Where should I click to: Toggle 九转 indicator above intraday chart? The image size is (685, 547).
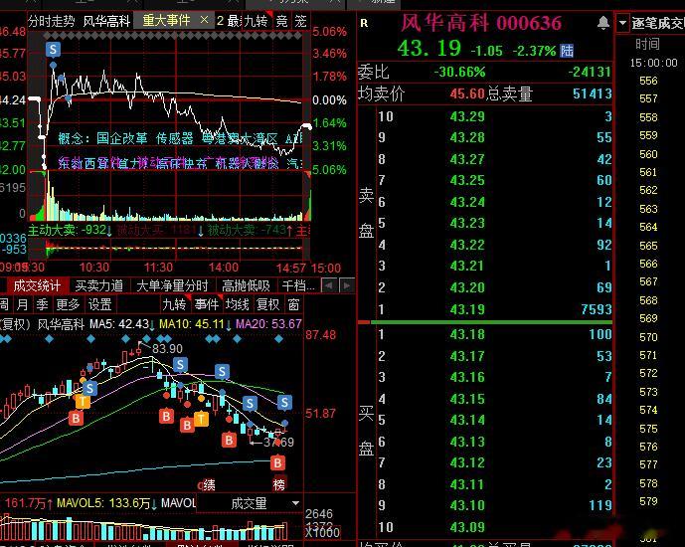click(256, 21)
